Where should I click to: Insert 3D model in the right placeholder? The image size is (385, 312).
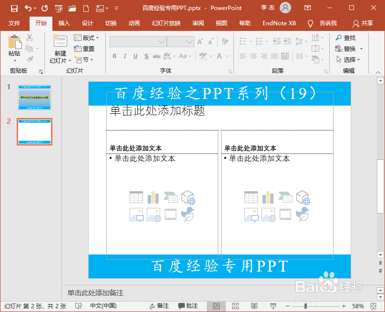[x=303, y=197]
